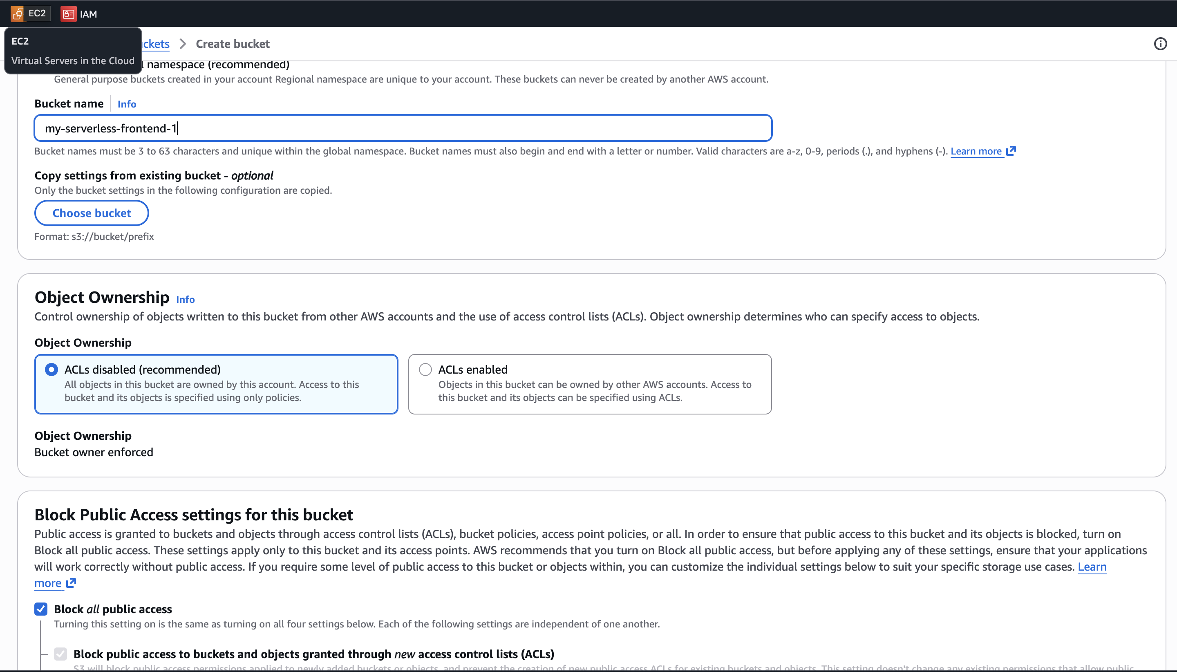Screen dimensions: 1177x672
Task: Open the IAM console from the top shortcut bar
Action: (x=80, y=14)
